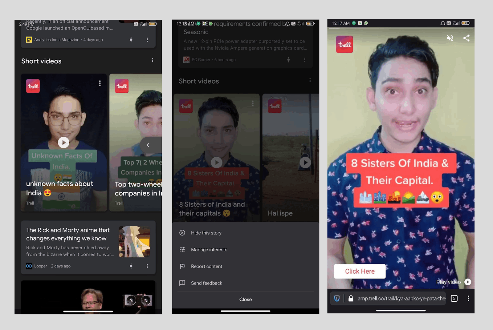Open the browser tab switcher showing 5
Screen dimensions: 493x330
tap(454, 298)
